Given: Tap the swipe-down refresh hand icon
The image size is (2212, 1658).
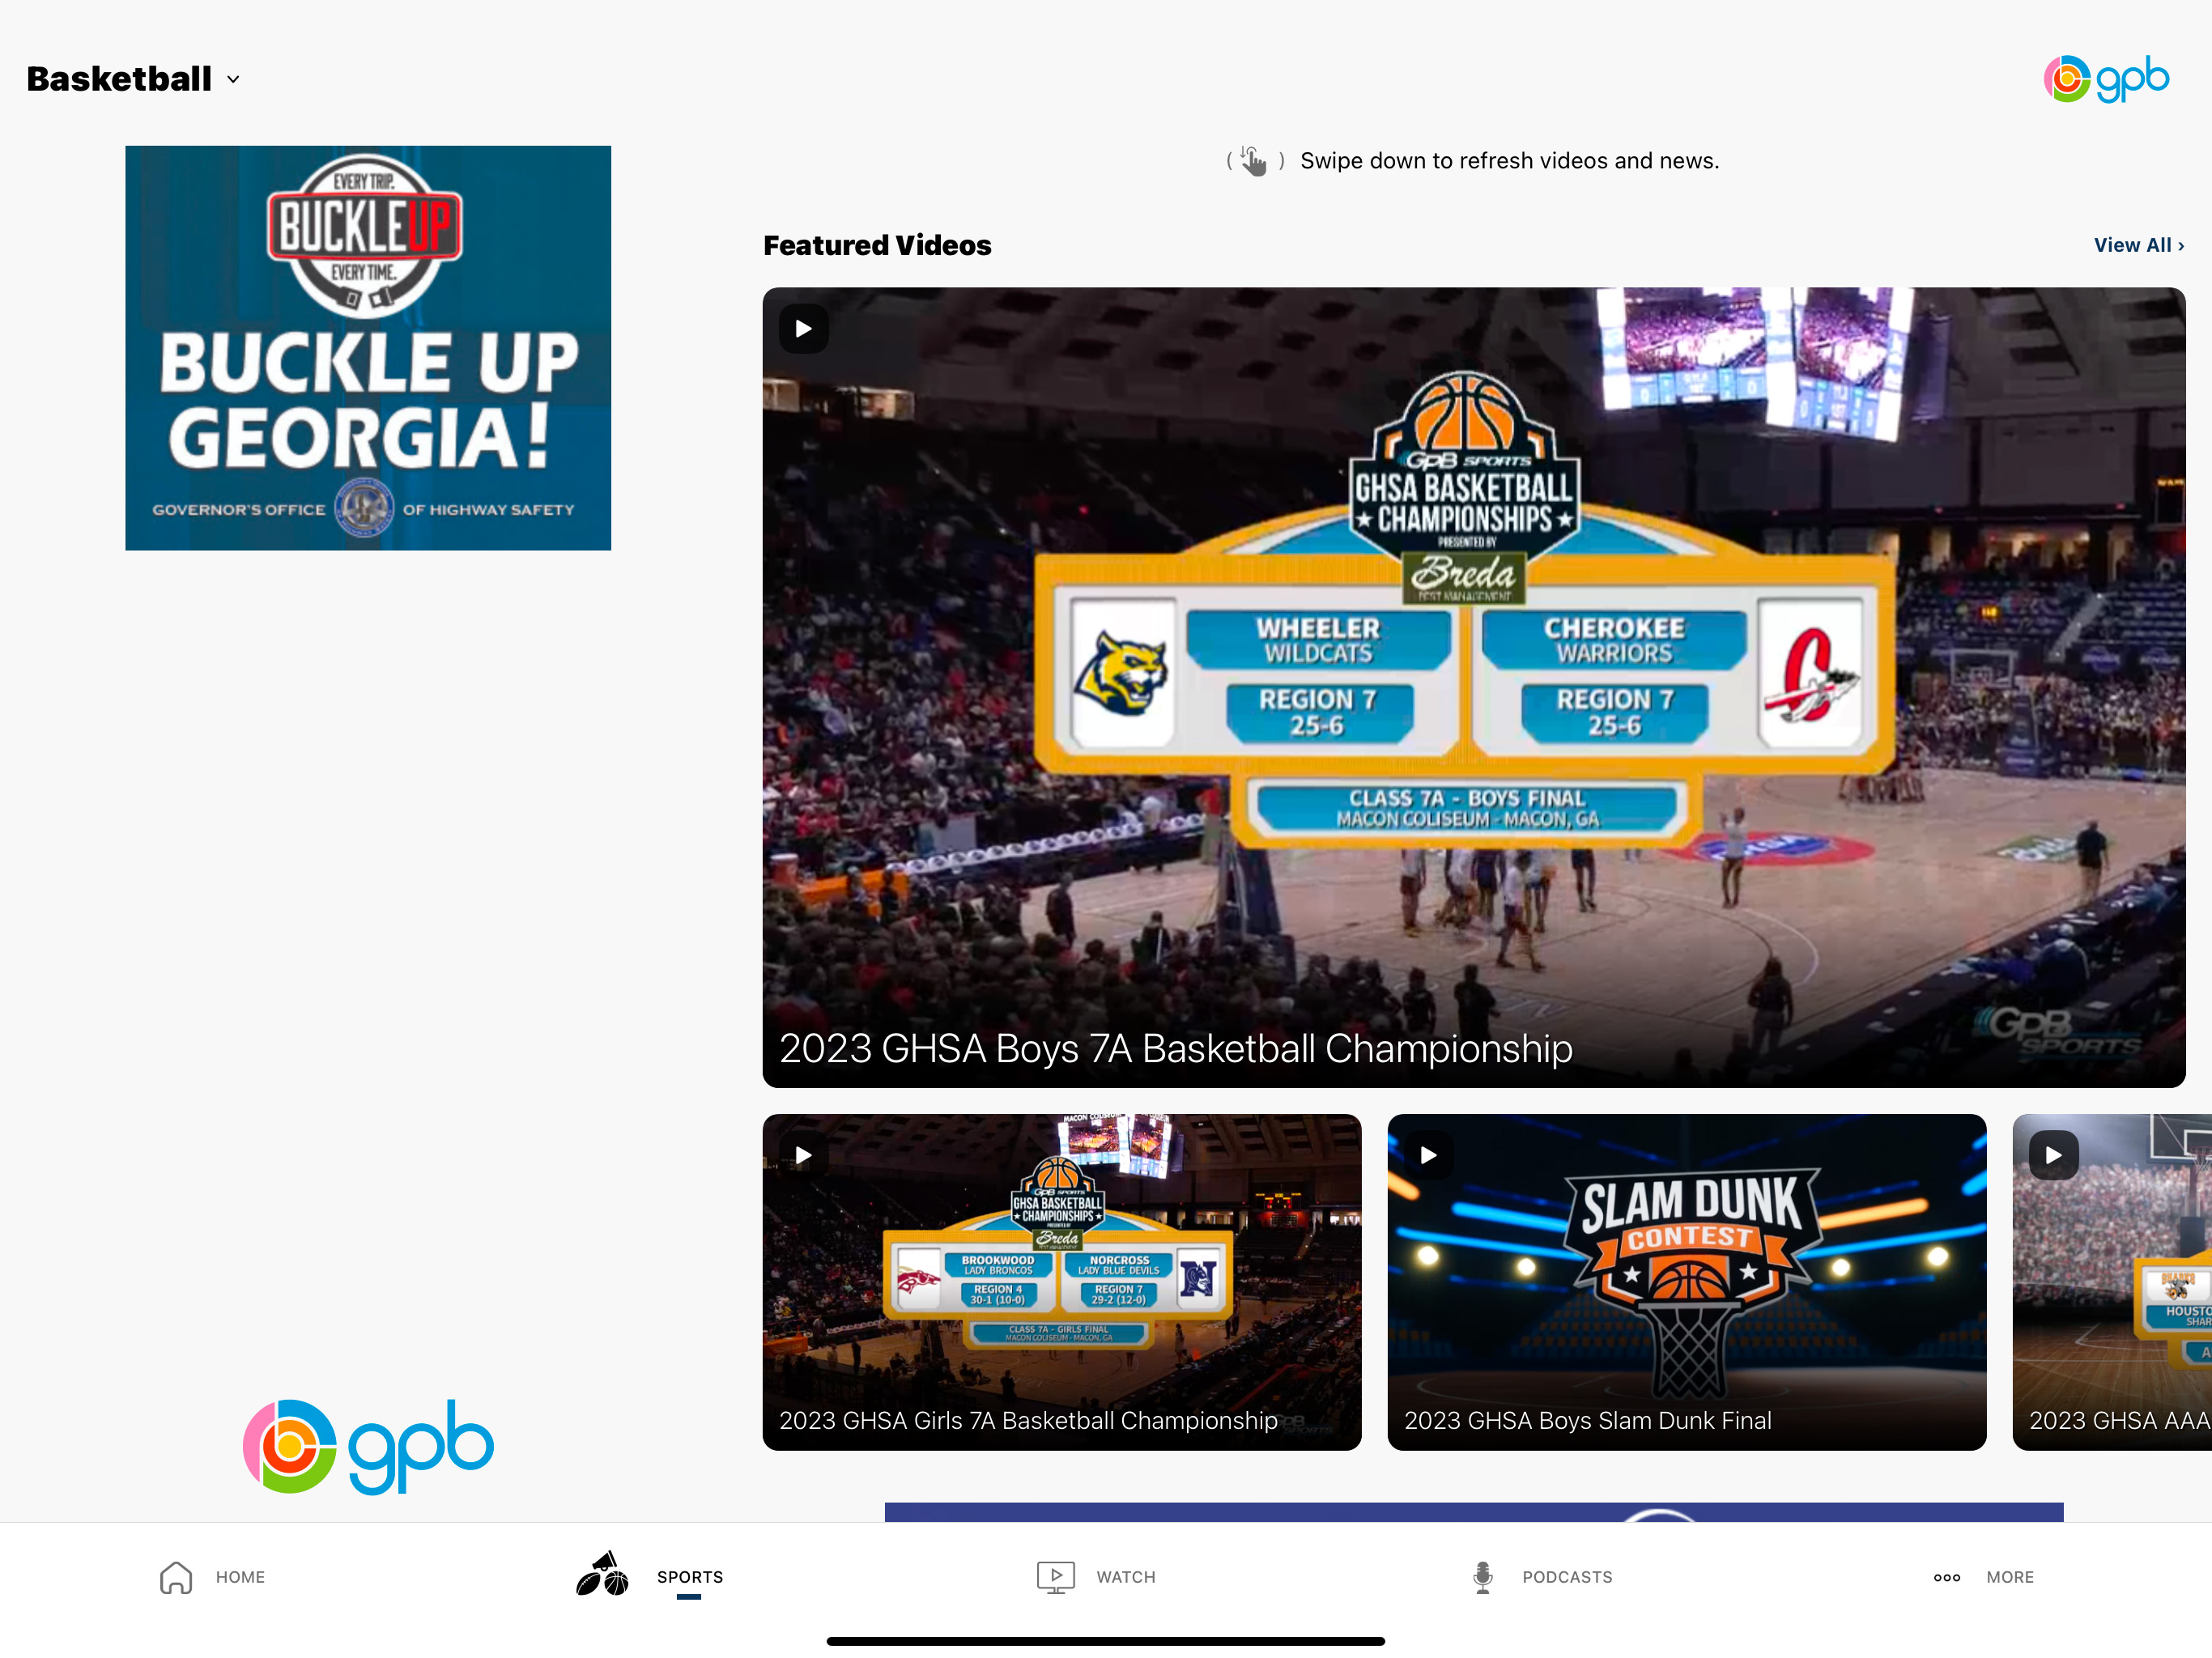Looking at the screenshot, I should [x=1254, y=161].
